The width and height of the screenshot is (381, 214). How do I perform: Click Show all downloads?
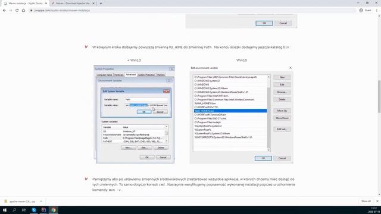coord(366,201)
